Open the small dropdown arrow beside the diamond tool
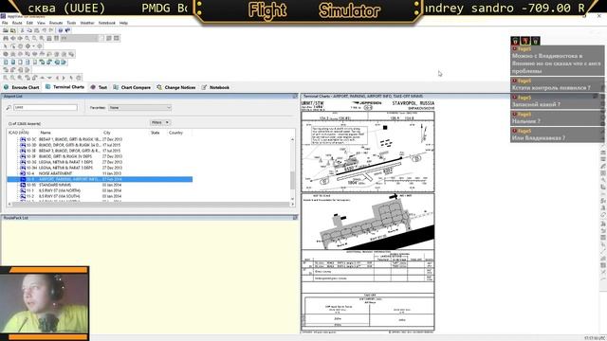This screenshot has width=607, height=341. pos(34,46)
